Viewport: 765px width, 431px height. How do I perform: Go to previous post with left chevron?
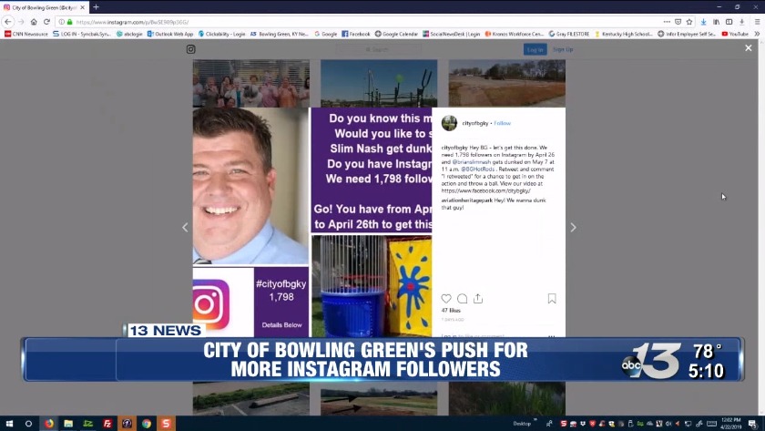click(185, 228)
